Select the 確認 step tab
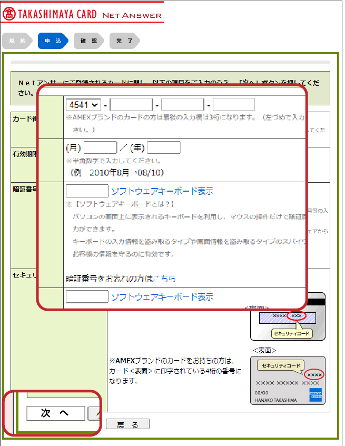This screenshot has height=446, width=345. click(x=88, y=41)
